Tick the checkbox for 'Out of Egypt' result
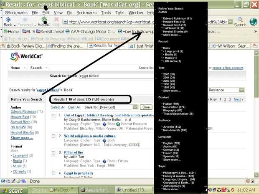 pos(53,116)
